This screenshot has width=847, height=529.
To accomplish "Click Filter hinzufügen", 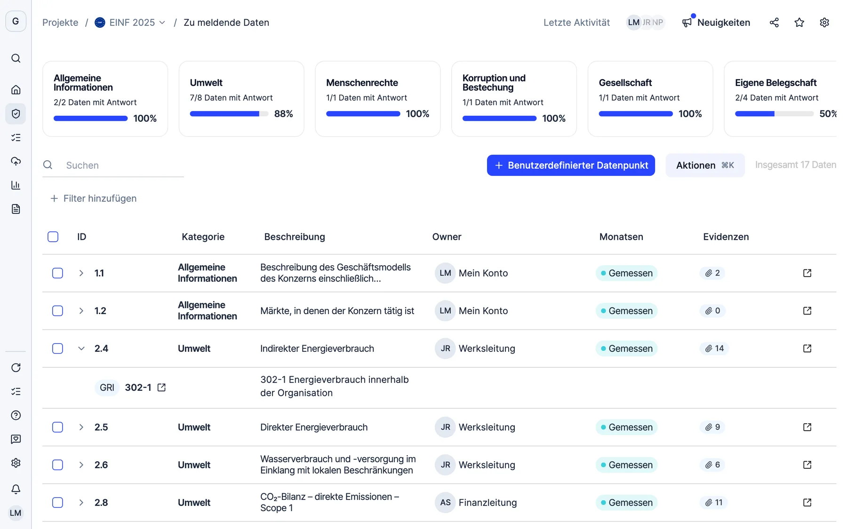I will point(93,198).
